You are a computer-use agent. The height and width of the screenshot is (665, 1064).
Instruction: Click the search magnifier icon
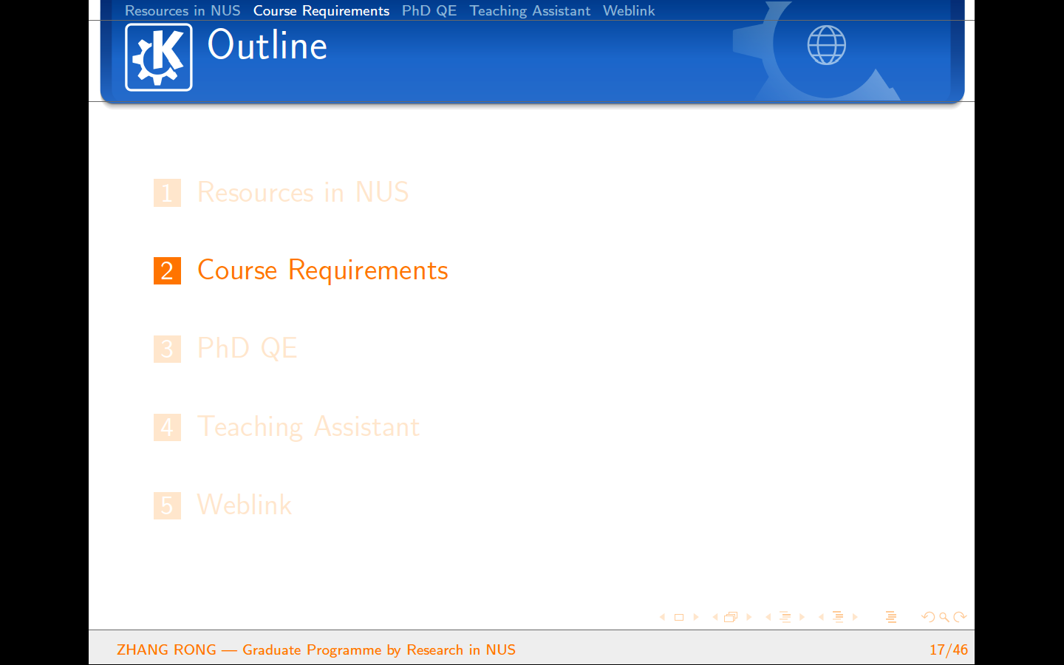pyautogui.click(x=944, y=617)
